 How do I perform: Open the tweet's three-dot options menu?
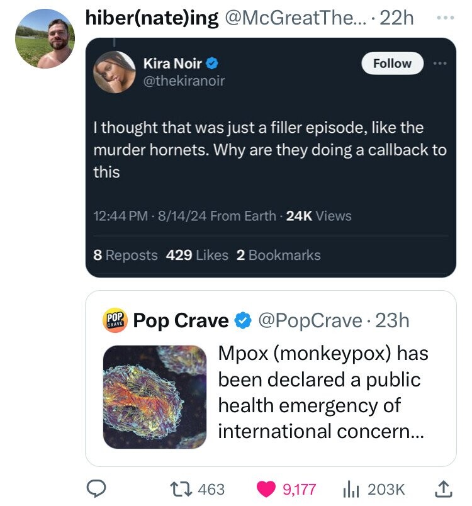445,18
